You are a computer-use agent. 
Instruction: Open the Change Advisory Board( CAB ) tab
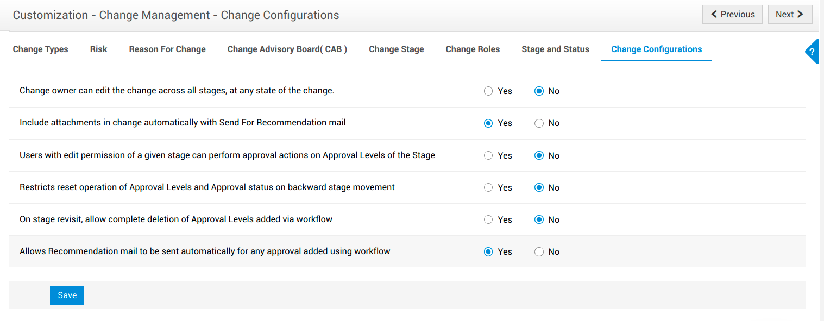[x=287, y=49]
